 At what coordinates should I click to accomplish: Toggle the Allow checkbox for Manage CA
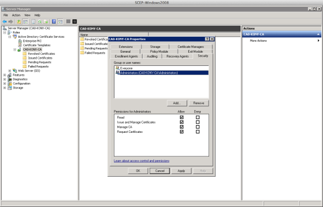point(182,127)
